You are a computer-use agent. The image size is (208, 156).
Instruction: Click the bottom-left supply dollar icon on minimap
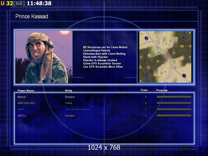point(141,81)
